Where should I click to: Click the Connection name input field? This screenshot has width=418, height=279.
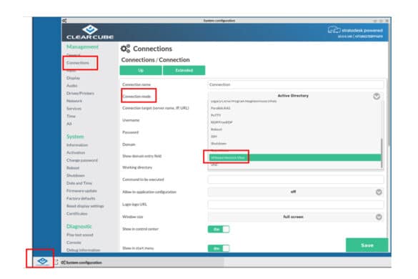coord(295,84)
